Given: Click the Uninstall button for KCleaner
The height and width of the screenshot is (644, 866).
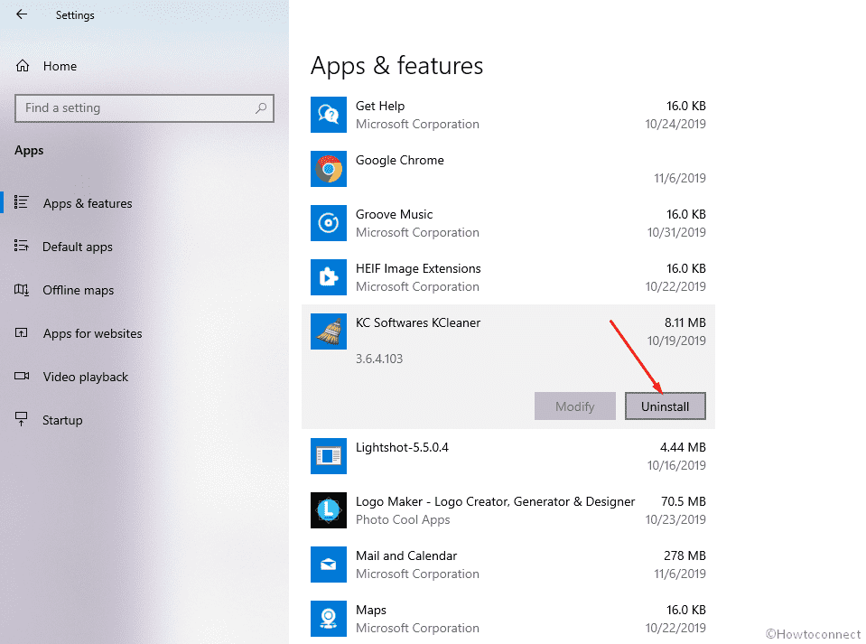Looking at the screenshot, I should click(x=665, y=406).
